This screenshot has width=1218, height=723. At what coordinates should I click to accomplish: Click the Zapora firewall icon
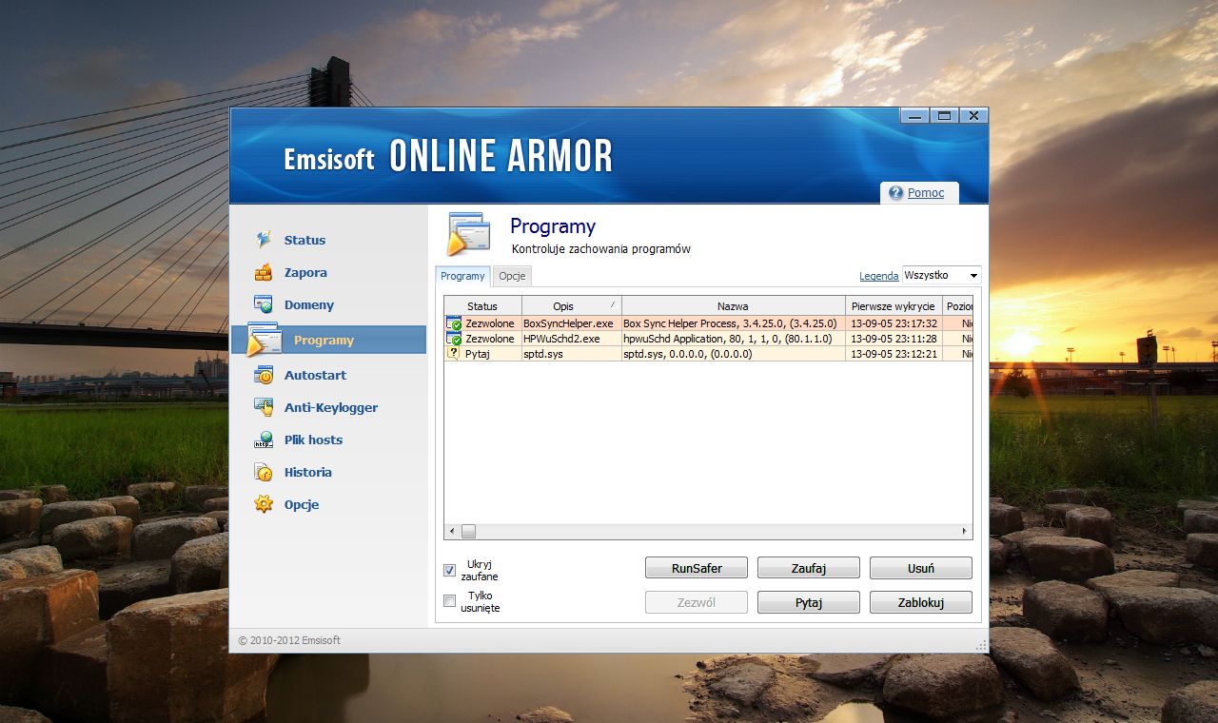[264, 272]
